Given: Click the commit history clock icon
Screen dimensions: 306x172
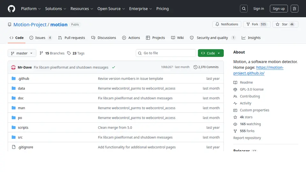Looking at the screenshot, I should point(195,67).
